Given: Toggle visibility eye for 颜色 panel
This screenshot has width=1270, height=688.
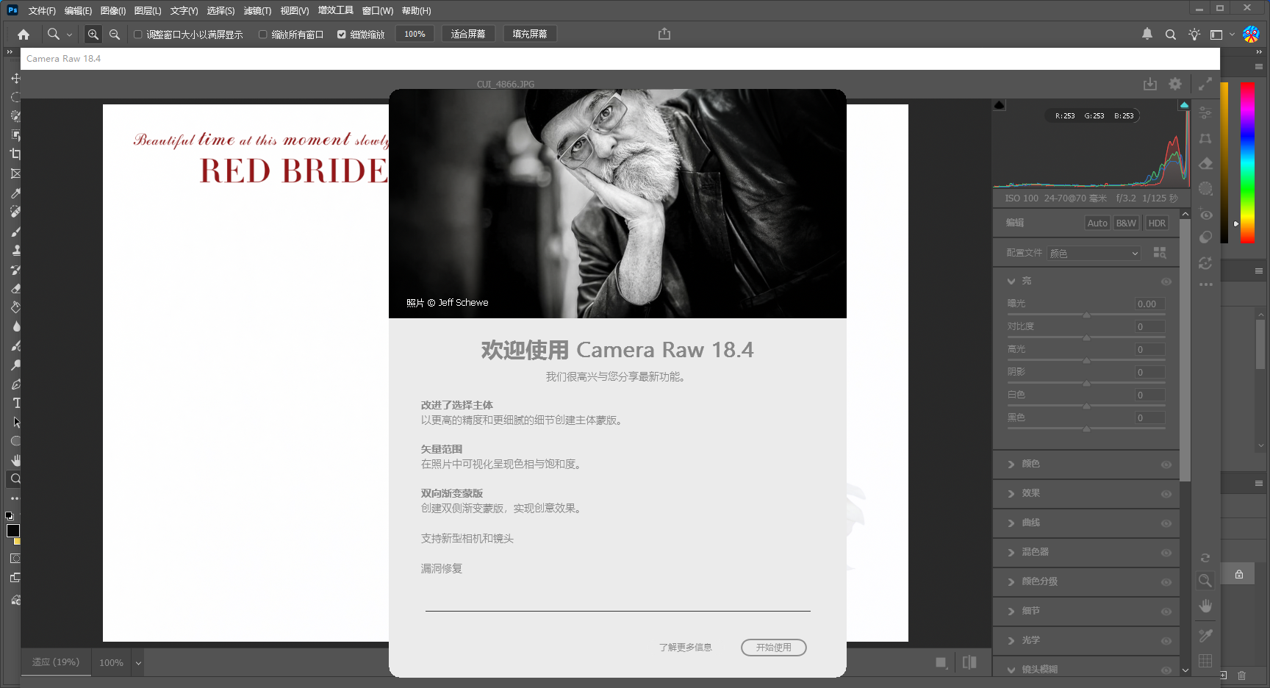Looking at the screenshot, I should coord(1166,465).
